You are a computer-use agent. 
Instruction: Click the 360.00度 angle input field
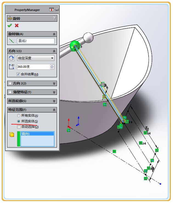coord(33,67)
